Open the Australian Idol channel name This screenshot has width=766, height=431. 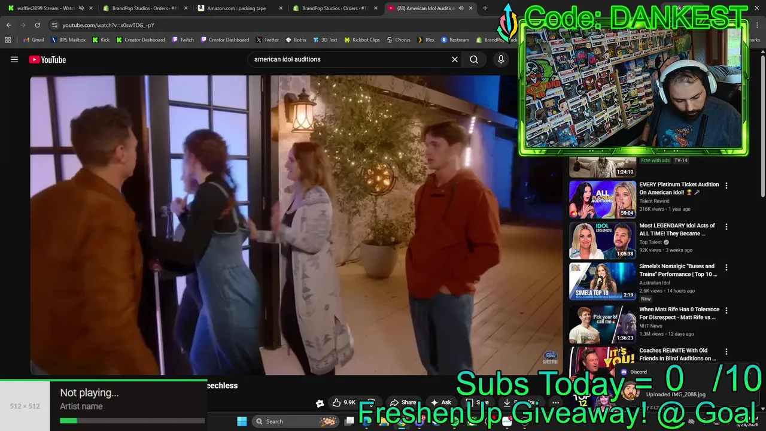click(x=655, y=283)
